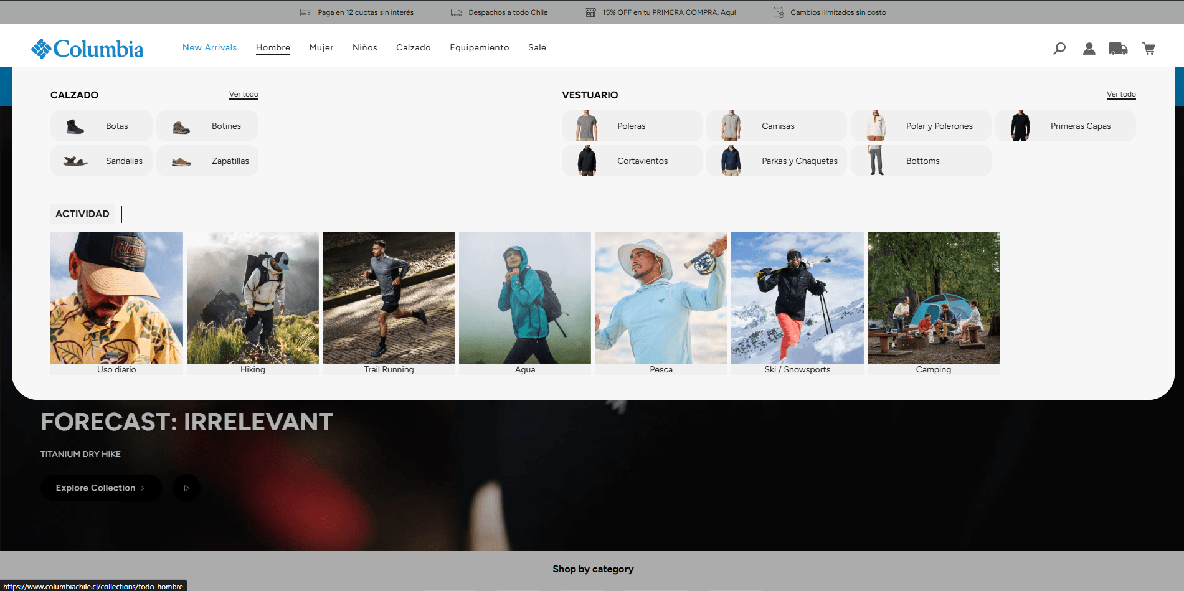Click the Zapatillas label

click(230, 161)
